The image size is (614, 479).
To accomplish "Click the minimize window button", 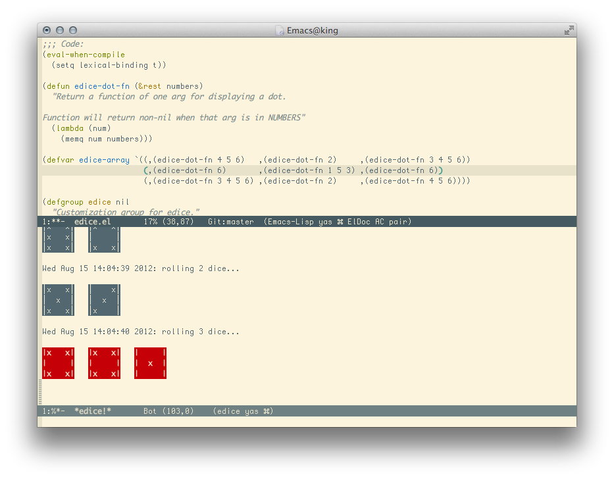I will (60, 30).
